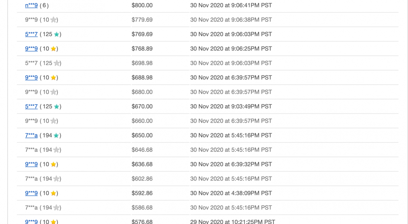The height and width of the screenshot is (224, 408).
Task: Click the gray star next to 7***a's $646.68 bid
Action: 57,150
